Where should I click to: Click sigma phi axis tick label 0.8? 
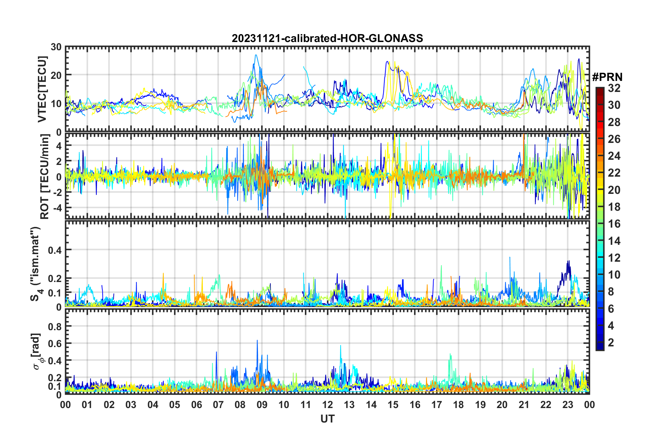[54, 326]
